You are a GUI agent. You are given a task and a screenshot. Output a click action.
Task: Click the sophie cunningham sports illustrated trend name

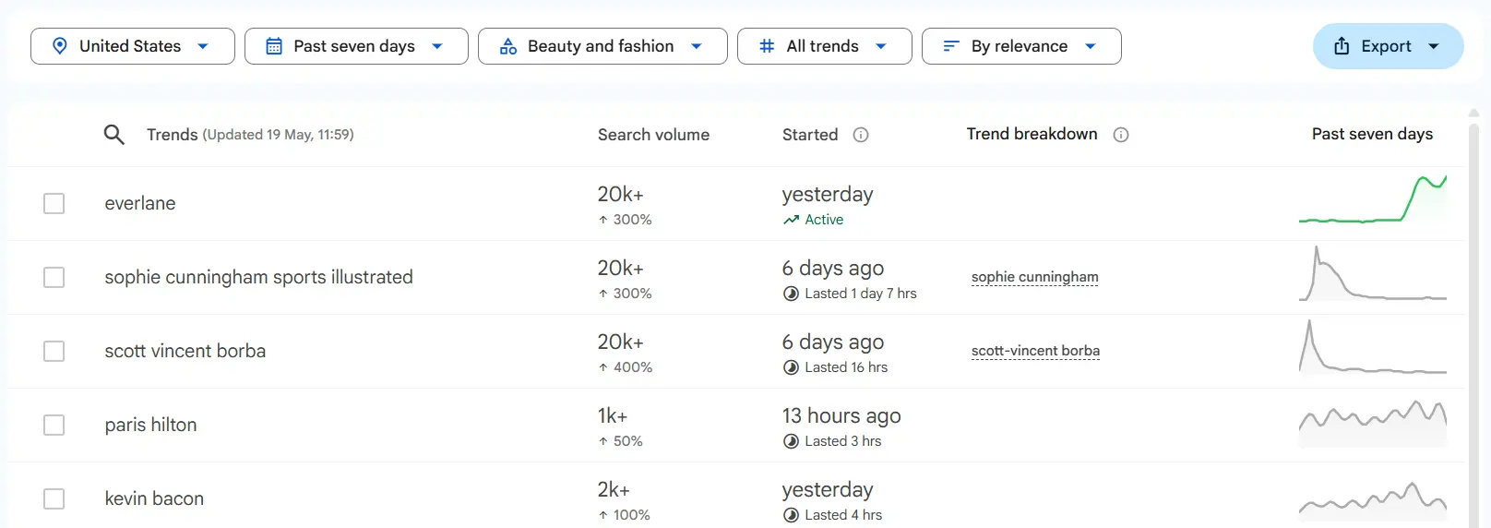point(259,277)
